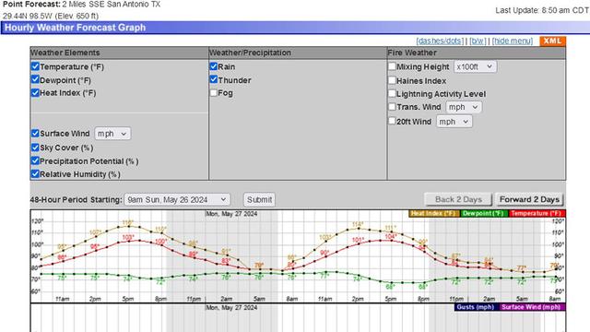Click the Hourly Weather Forecast Graph title

click(75, 28)
